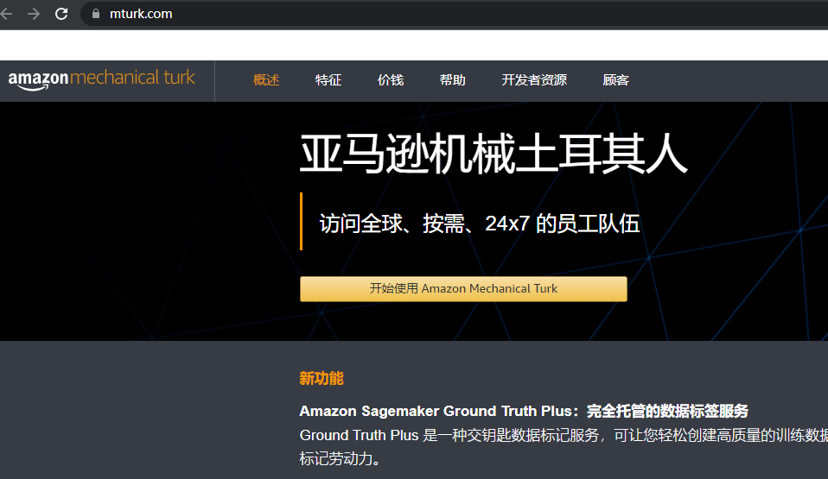Click the Ground Truth Plus description paragraph
The width and height of the screenshot is (828, 479).
tap(562, 435)
